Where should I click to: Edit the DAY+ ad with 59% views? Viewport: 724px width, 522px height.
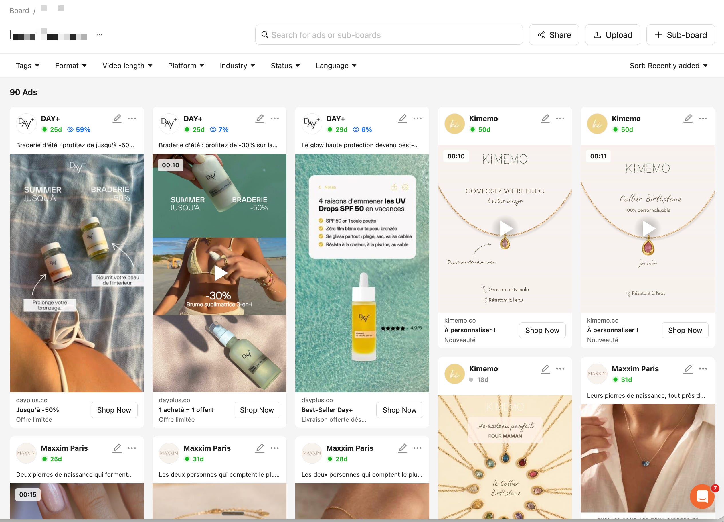pos(117,119)
